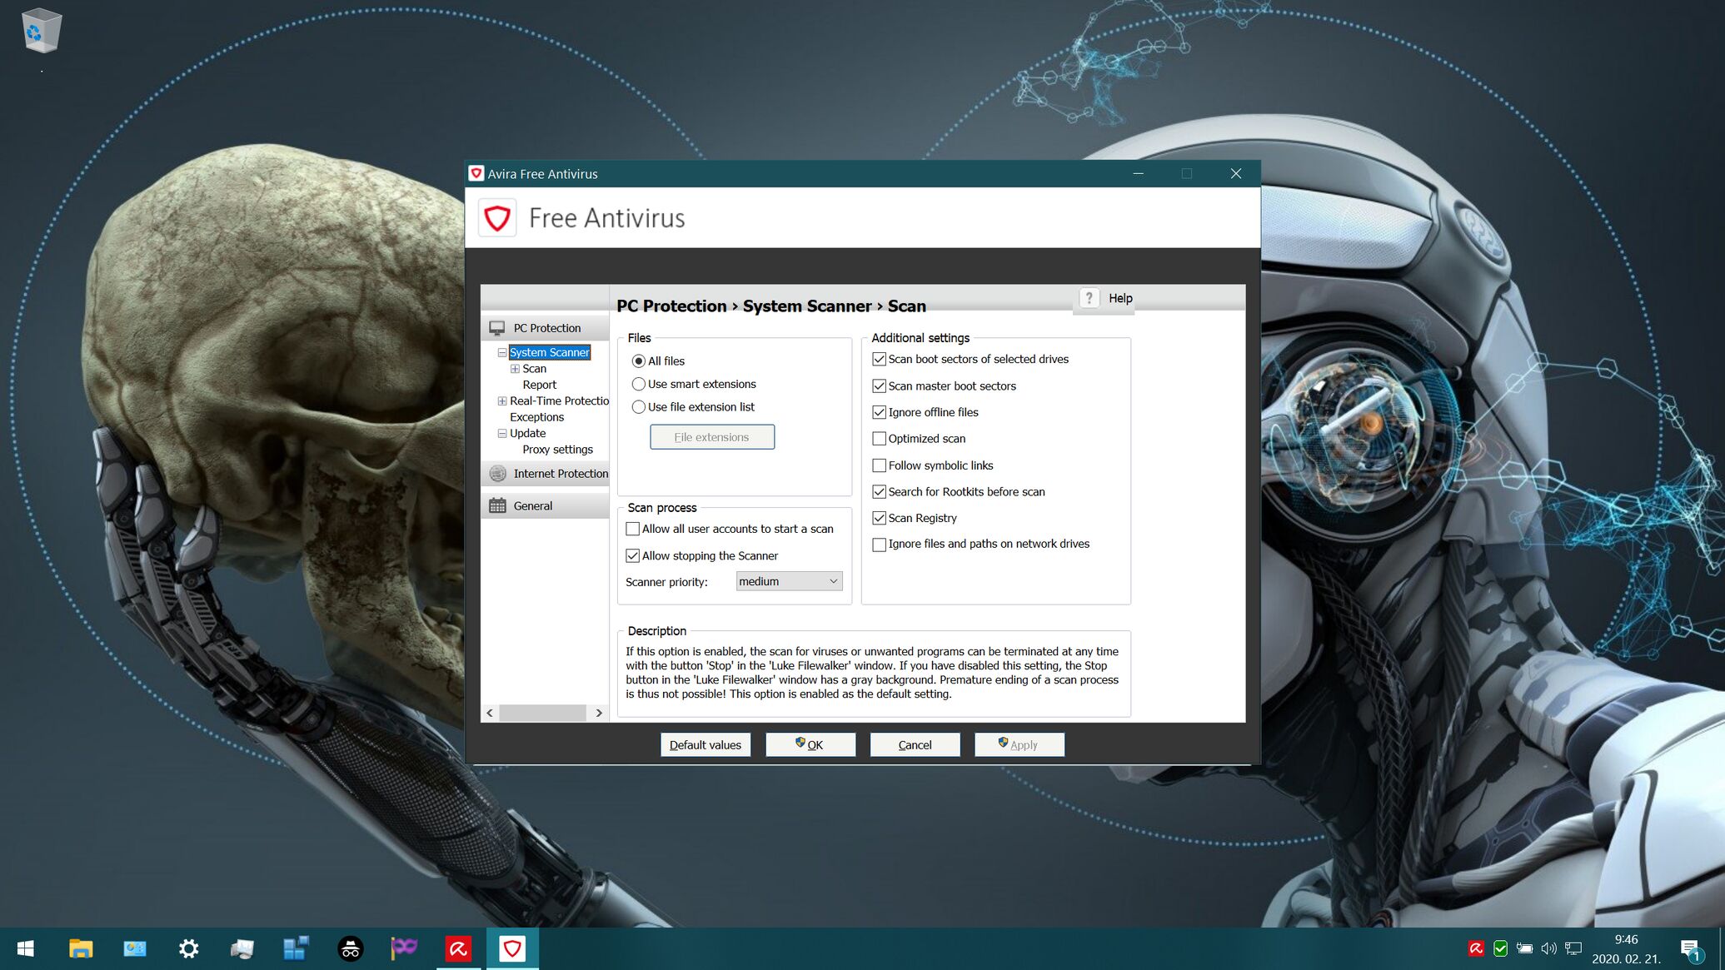Click the tree horizontal scrollbar thumb
The width and height of the screenshot is (1725, 970).
(x=542, y=713)
